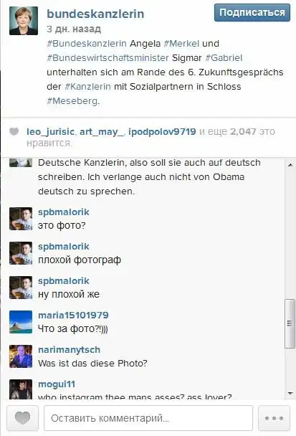
Task: Click small heart icon beside likes list
Action: pyautogui.click(x=14, y=131)
